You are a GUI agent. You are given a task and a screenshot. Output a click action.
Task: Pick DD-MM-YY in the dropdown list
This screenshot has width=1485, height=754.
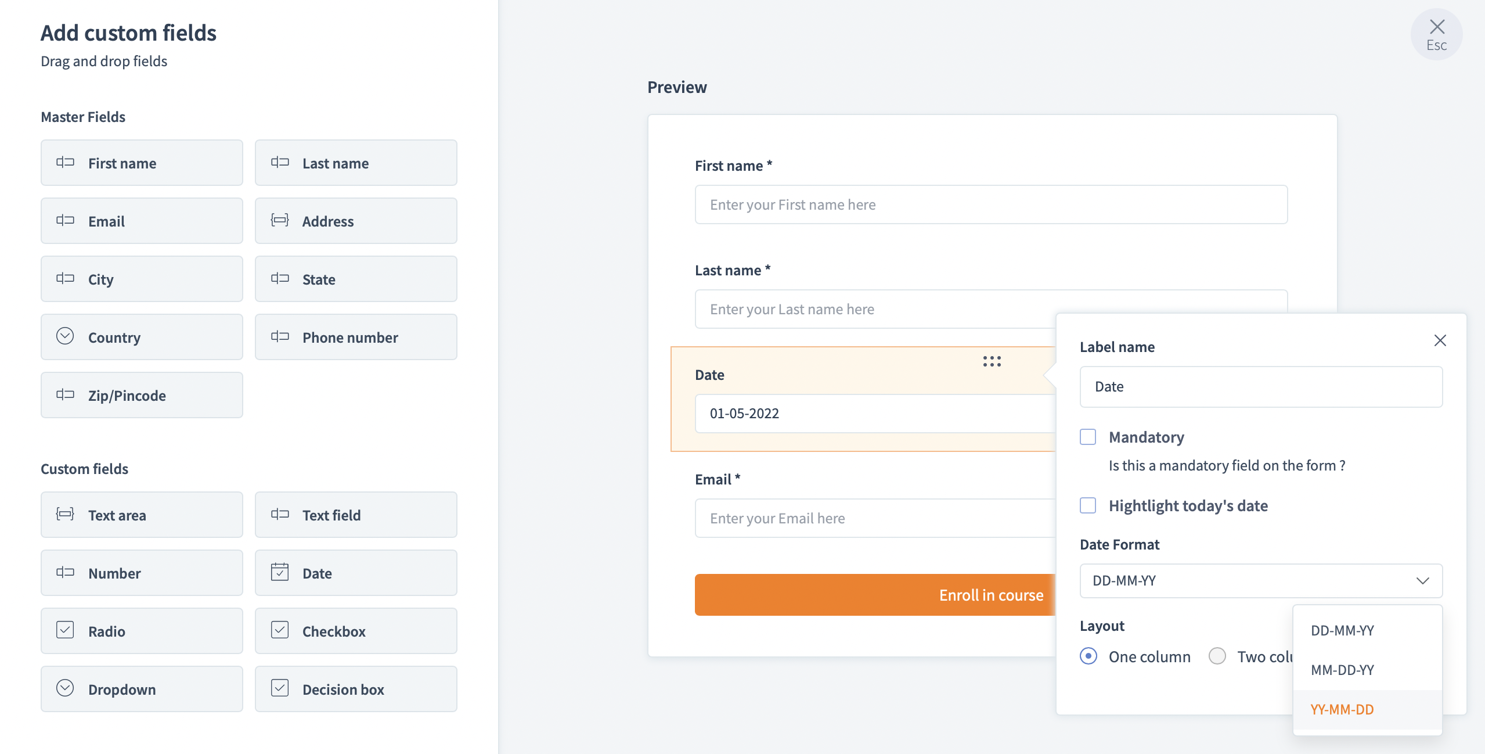click(1342, 630)
